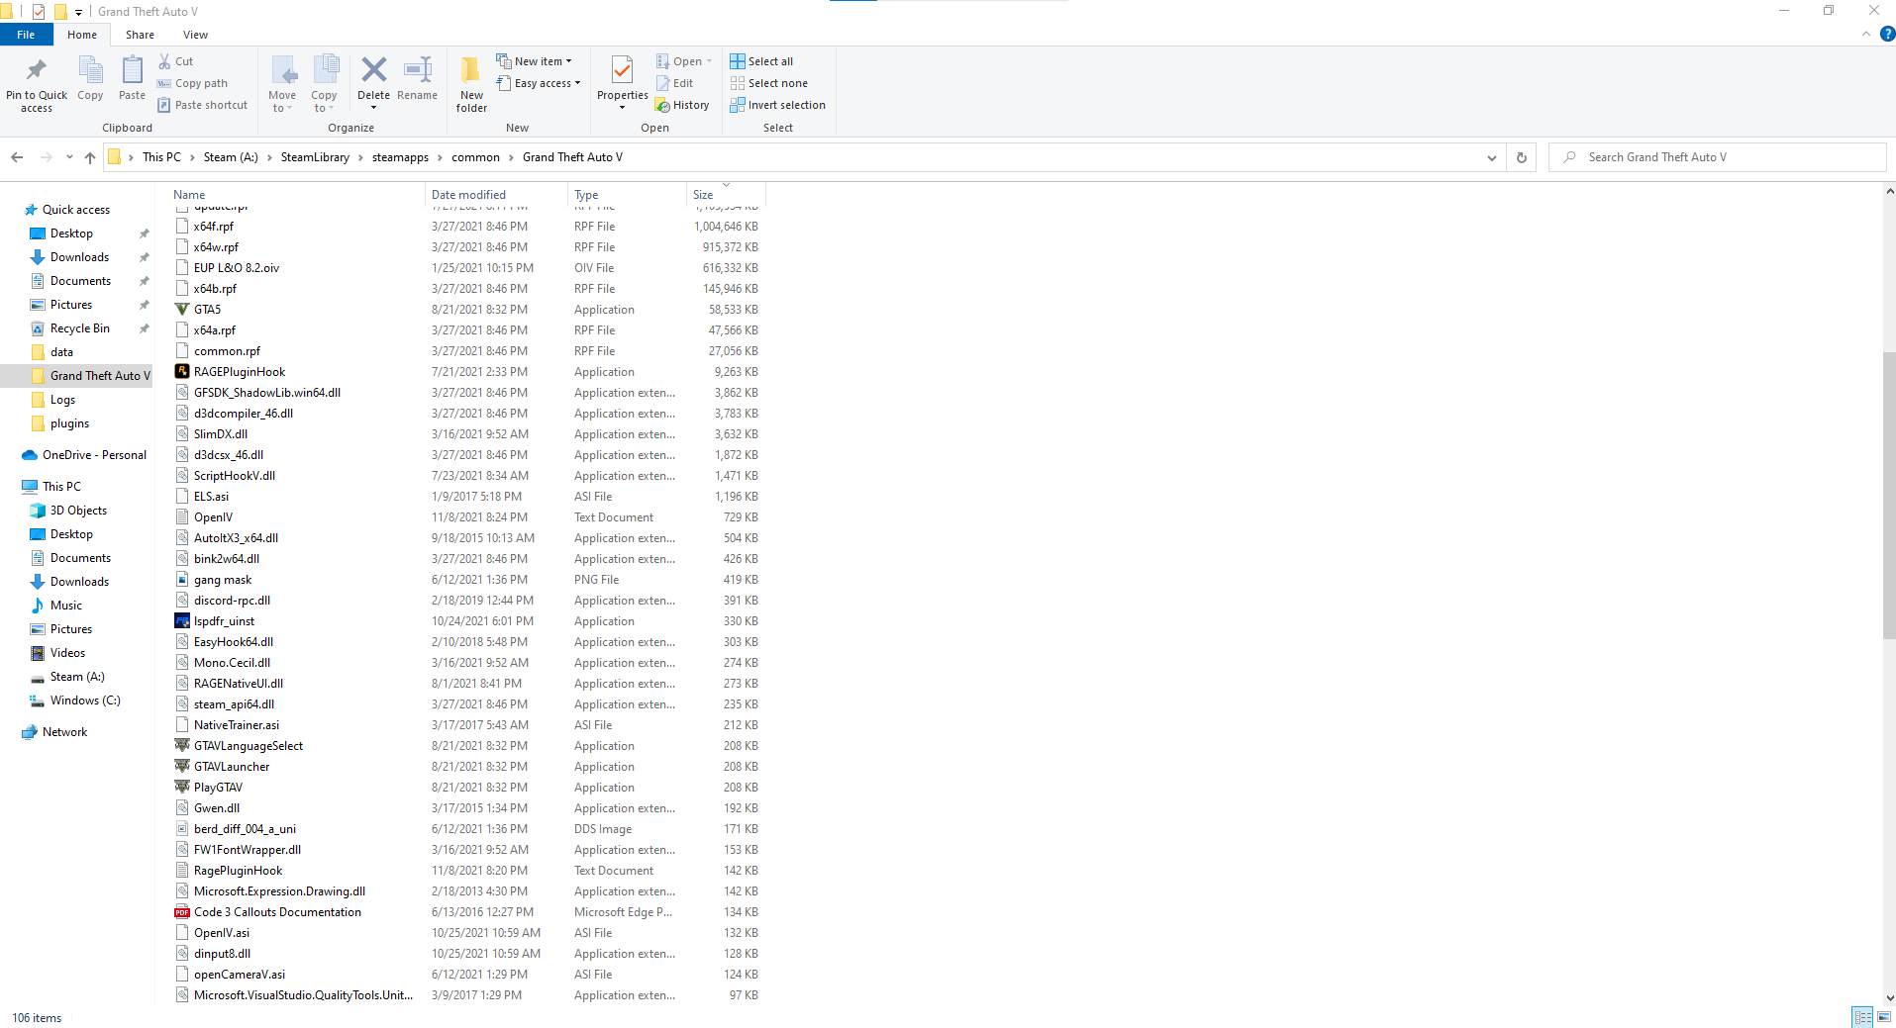Open Quick access in the navigation pane

coord(76,210)
